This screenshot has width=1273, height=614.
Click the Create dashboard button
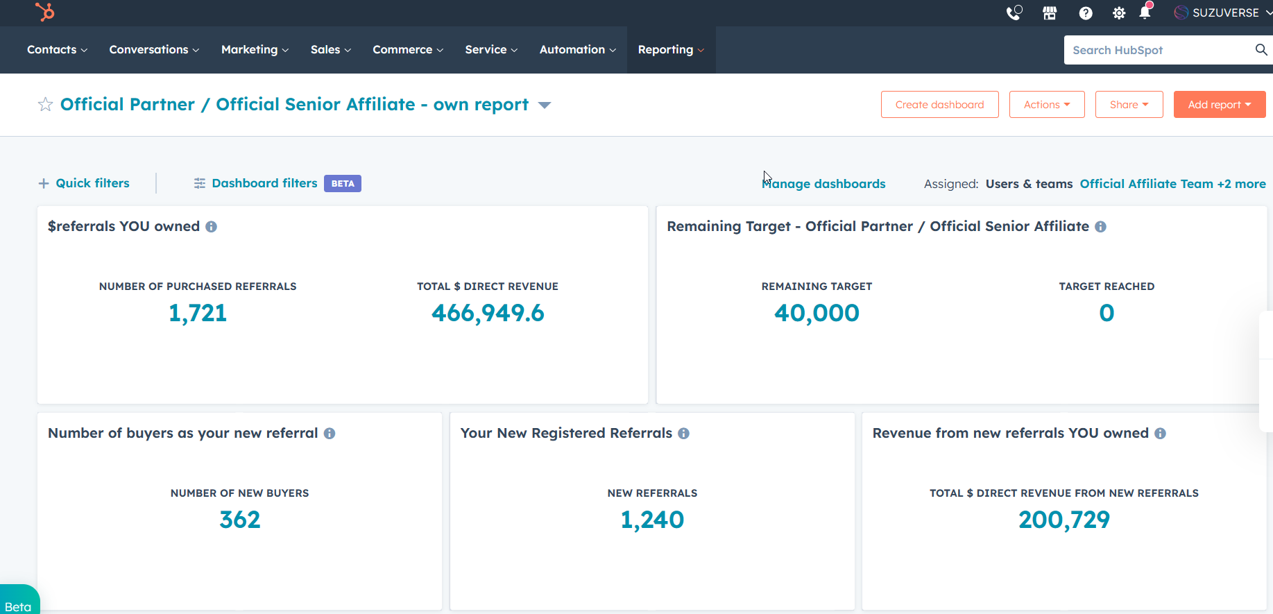939,105
